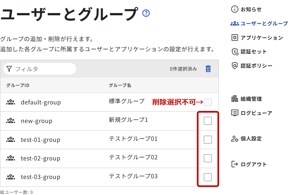The width and height of the screenshot is (288, 195).
Task: Click the group icon beside default-group
Action: (10, 102)
